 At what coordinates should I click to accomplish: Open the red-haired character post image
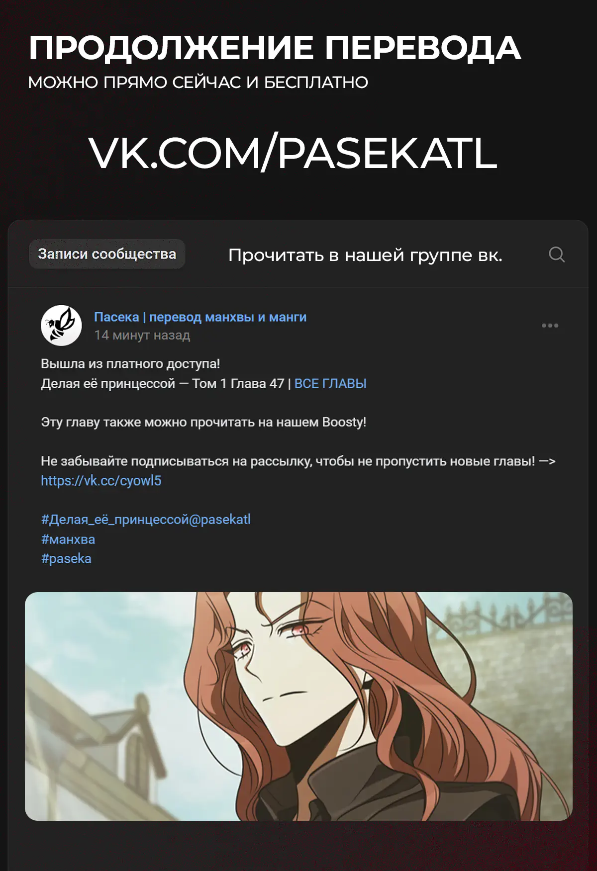(x=298, y=706)
